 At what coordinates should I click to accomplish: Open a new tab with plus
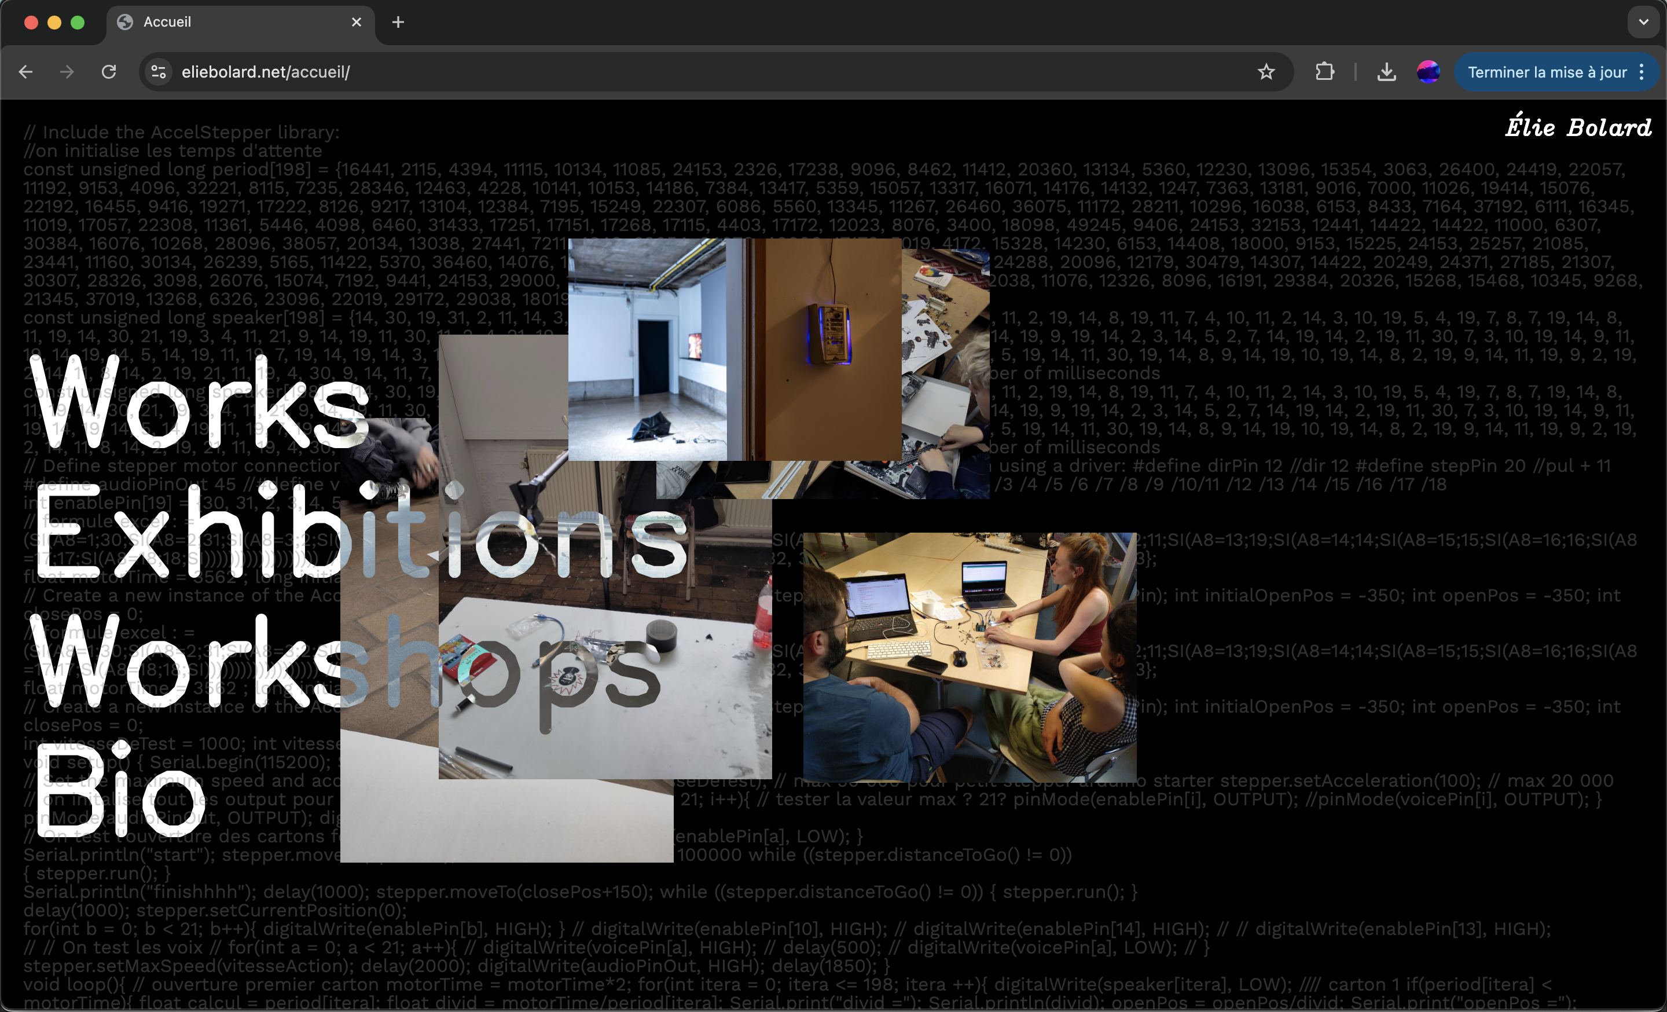click(398, 23)
